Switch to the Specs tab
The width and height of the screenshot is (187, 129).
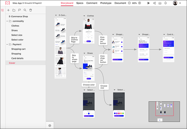point(80,3)
